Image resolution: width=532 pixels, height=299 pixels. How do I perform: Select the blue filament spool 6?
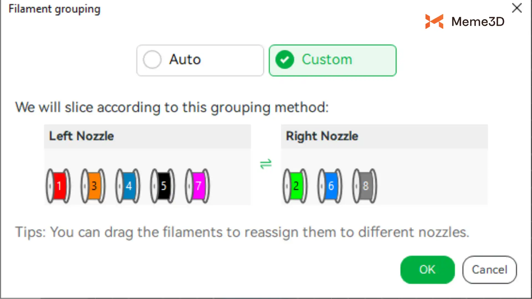[330, 186]
